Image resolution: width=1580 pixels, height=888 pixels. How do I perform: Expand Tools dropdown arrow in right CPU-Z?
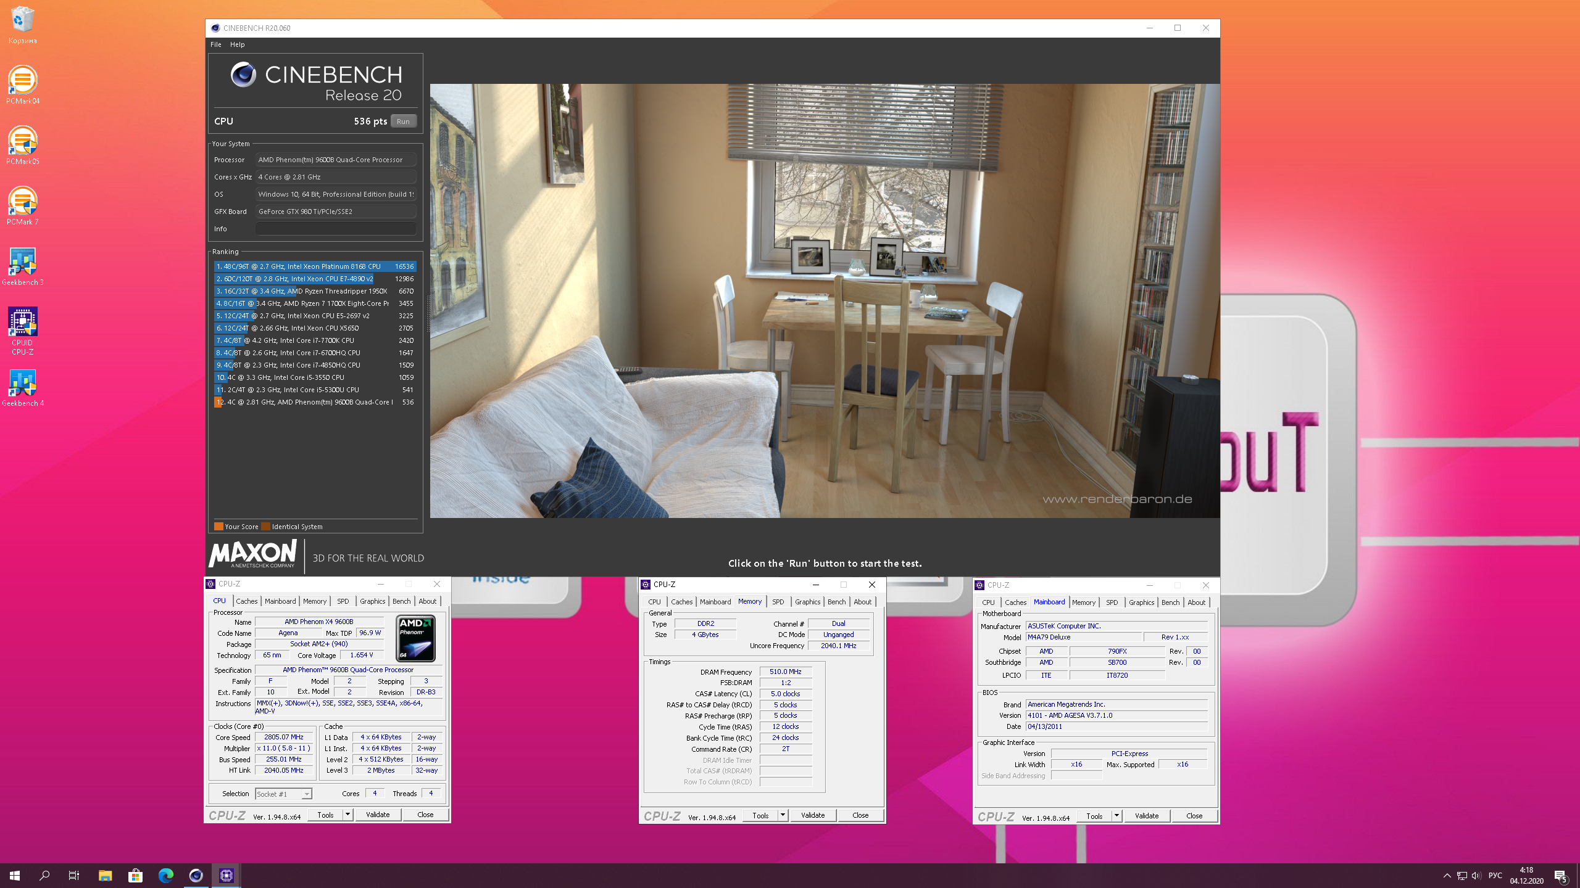tap(1117, 816)
